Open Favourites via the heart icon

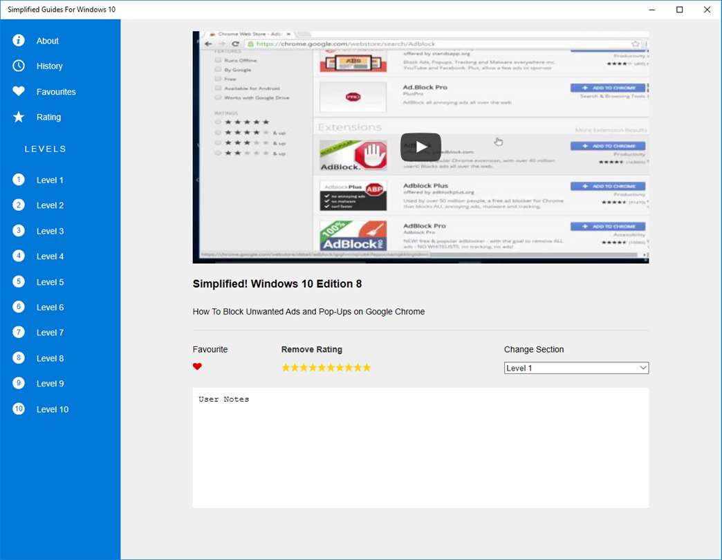[19, 91]
